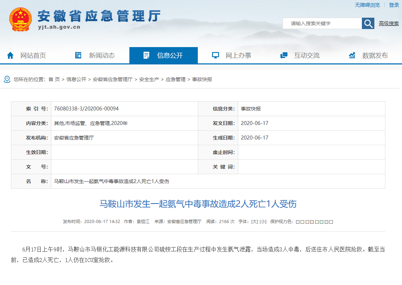Click the magnifying glass search icon
Viewport: 402px width, 285px height.
[x=368, y=23]
